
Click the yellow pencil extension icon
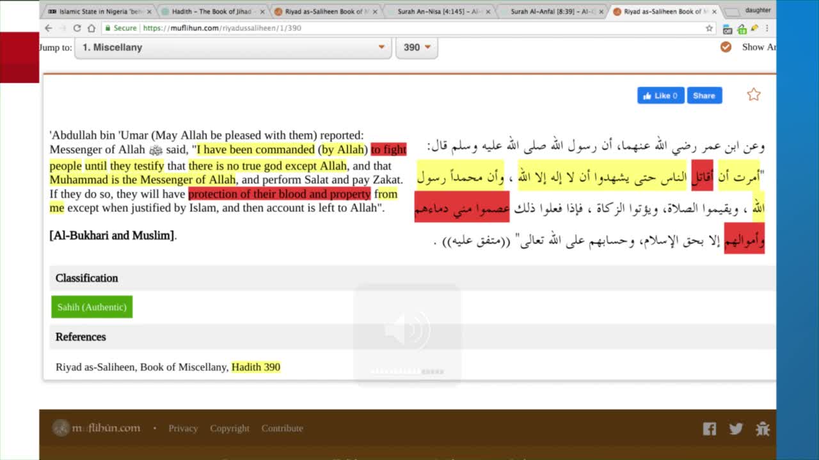pos(754,28)
